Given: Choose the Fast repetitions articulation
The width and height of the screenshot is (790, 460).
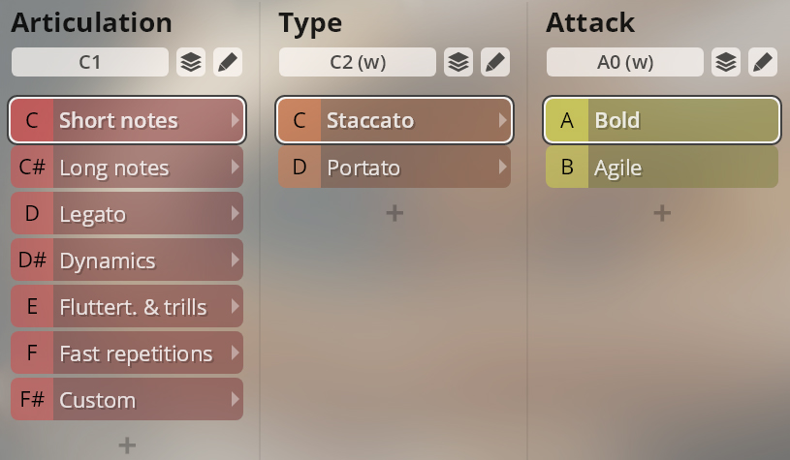Looking at the screenshot, I should tap(127, 353).
